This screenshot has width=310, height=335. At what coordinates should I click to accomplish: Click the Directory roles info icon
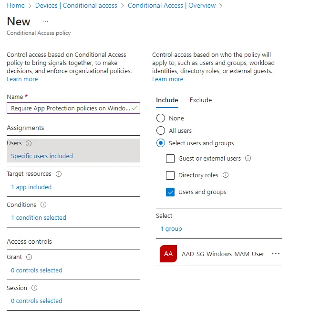(x=226, y=175)
